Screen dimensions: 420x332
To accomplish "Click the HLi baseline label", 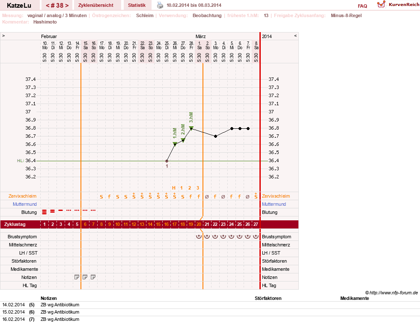I will (21, 160).
